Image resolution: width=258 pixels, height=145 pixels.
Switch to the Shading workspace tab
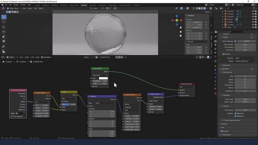click(84, 5)
